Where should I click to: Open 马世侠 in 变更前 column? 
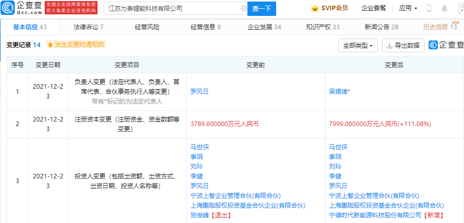tap(200, 147)
